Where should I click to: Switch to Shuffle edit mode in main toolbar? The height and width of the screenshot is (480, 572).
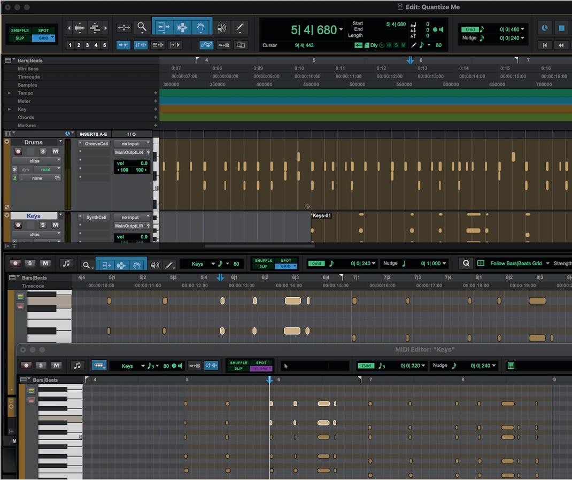[20, 30]
